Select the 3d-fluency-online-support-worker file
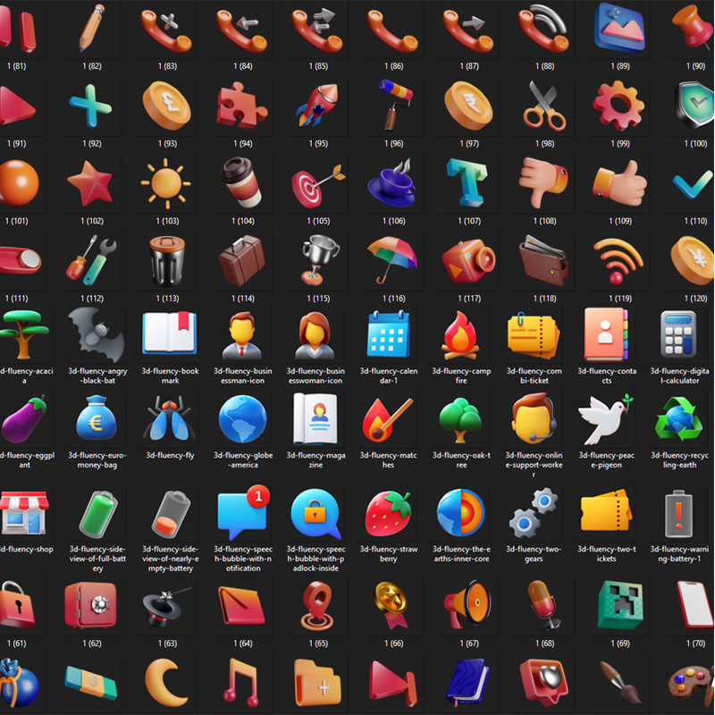The image size is (715, 715). [534, 418]
